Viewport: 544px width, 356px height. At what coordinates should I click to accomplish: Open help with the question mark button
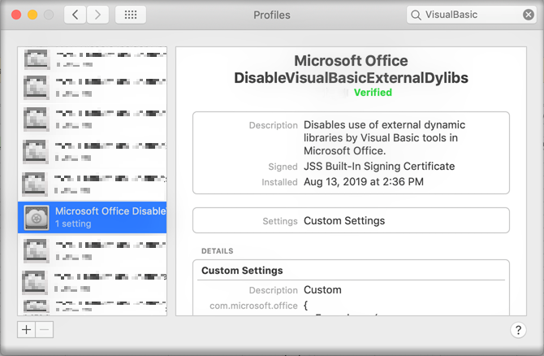point(518,330)
